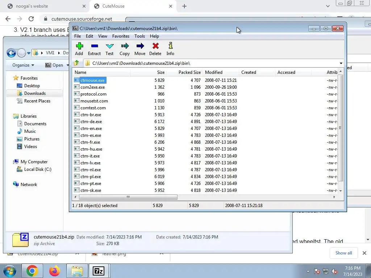Switch to noogai's website tab
Viewport: 371px width, 278px height.
pos(45,6)
